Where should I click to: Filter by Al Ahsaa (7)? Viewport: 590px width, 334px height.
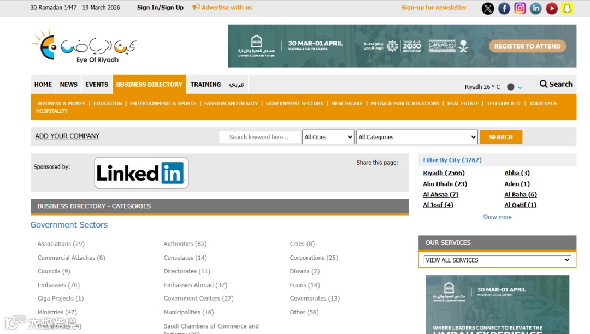[x=441, y=195]
